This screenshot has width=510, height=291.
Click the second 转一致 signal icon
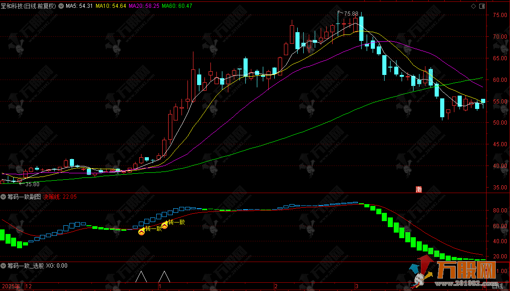click(164, 225)
